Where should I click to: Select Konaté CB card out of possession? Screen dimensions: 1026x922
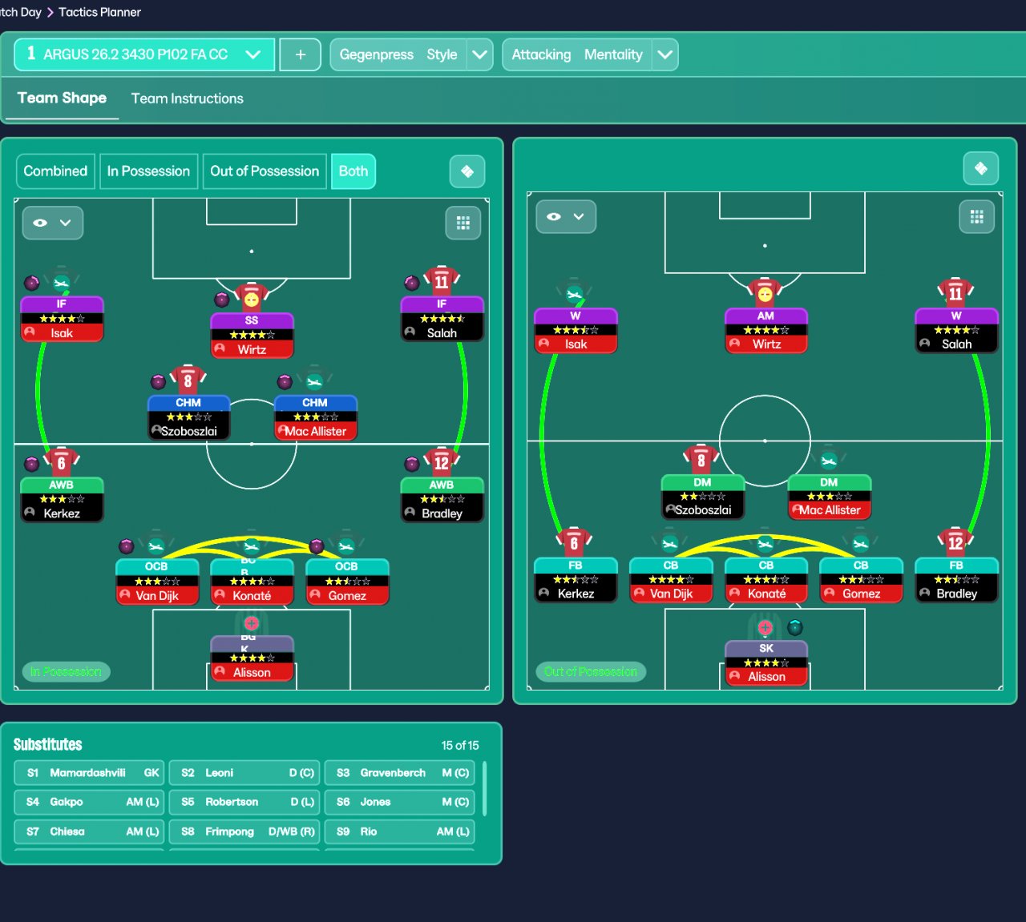click(766, 579)
